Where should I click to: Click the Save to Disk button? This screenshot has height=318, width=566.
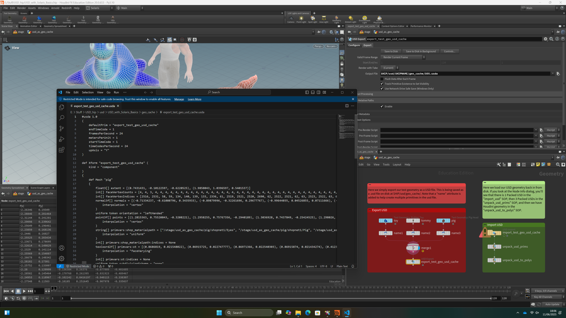(x=391, y=52)
